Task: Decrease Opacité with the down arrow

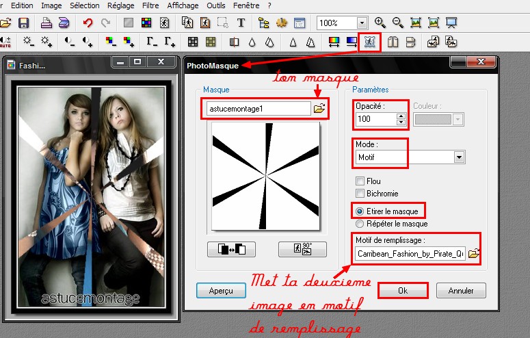Action: tap(401, 122)
